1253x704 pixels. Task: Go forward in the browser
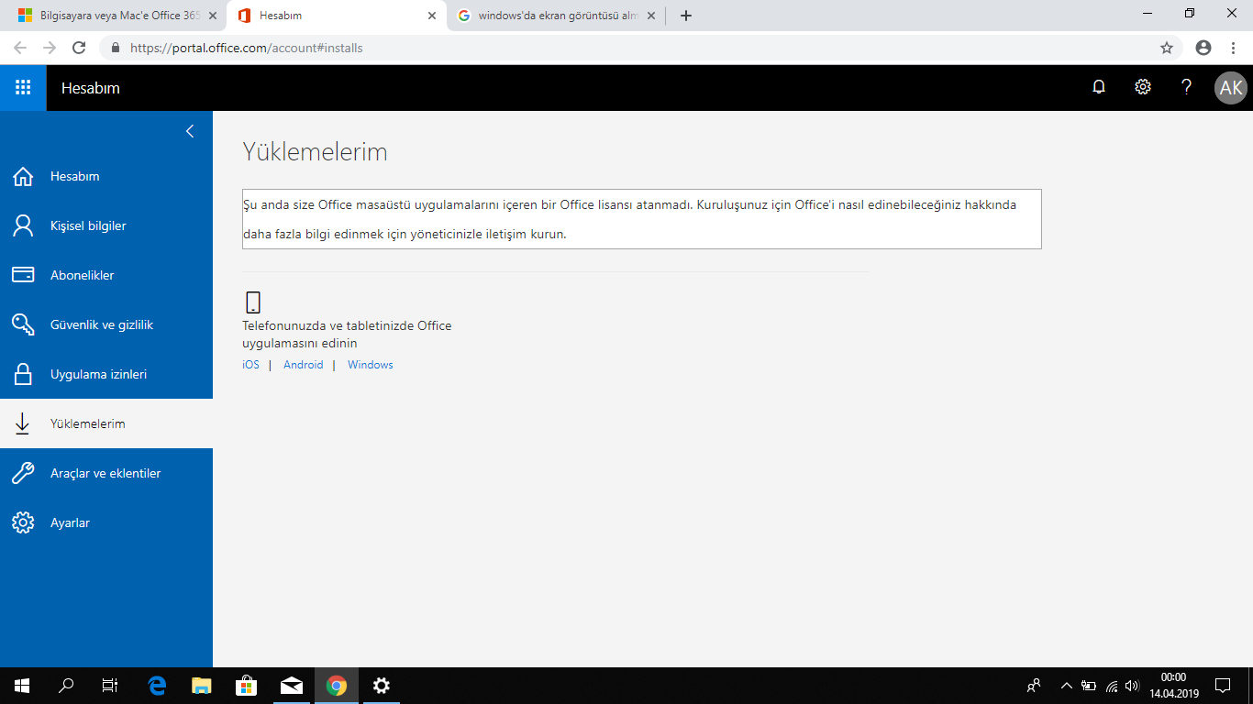(x=50, y=48)
